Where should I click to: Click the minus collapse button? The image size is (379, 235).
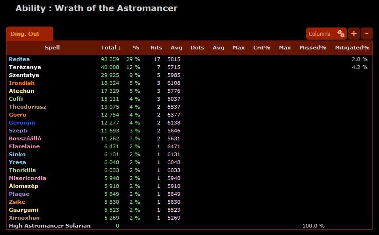click(366, 34)
